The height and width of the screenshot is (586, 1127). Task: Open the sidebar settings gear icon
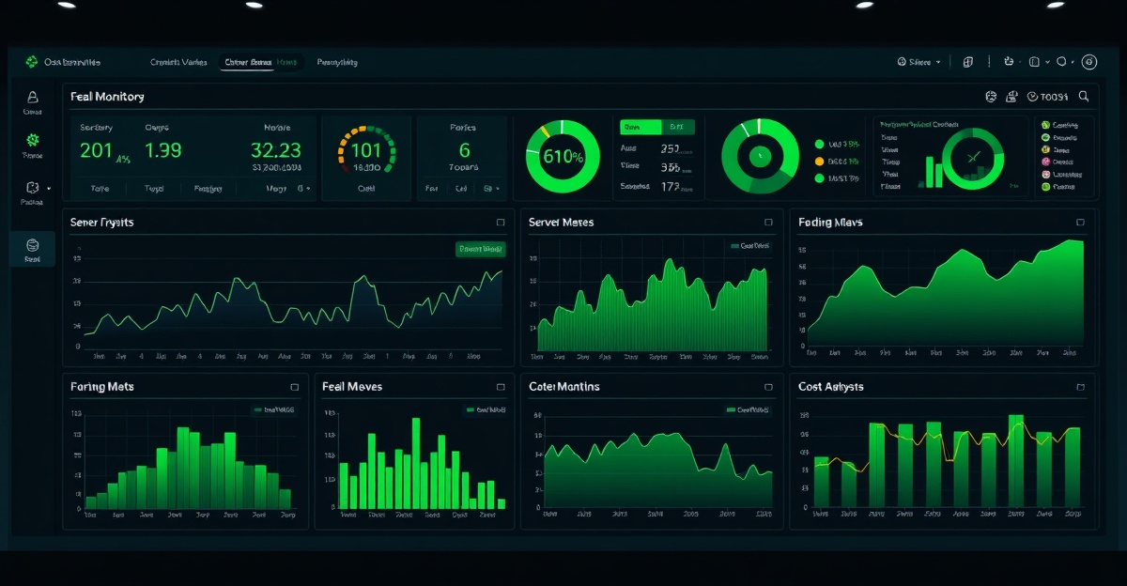tap(32, 143)
